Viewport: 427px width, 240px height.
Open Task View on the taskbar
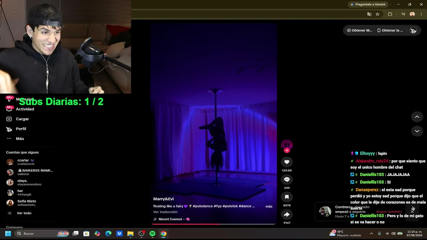pyautogui.click(x=76, y=233)
